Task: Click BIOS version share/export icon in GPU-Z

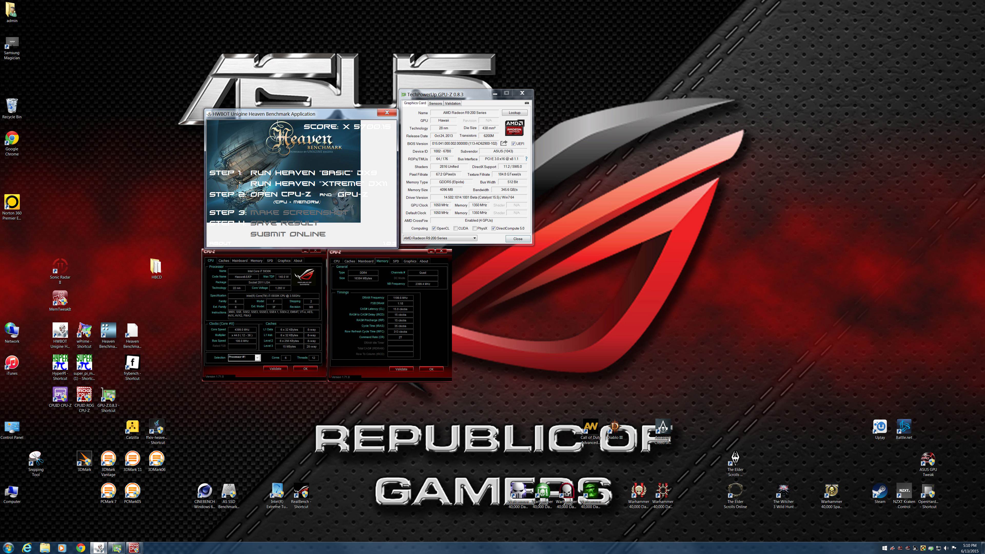Action: pos(504,143)
